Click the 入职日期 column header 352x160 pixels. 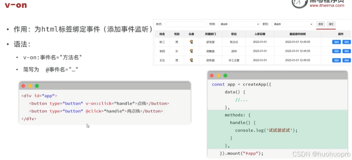260,34
